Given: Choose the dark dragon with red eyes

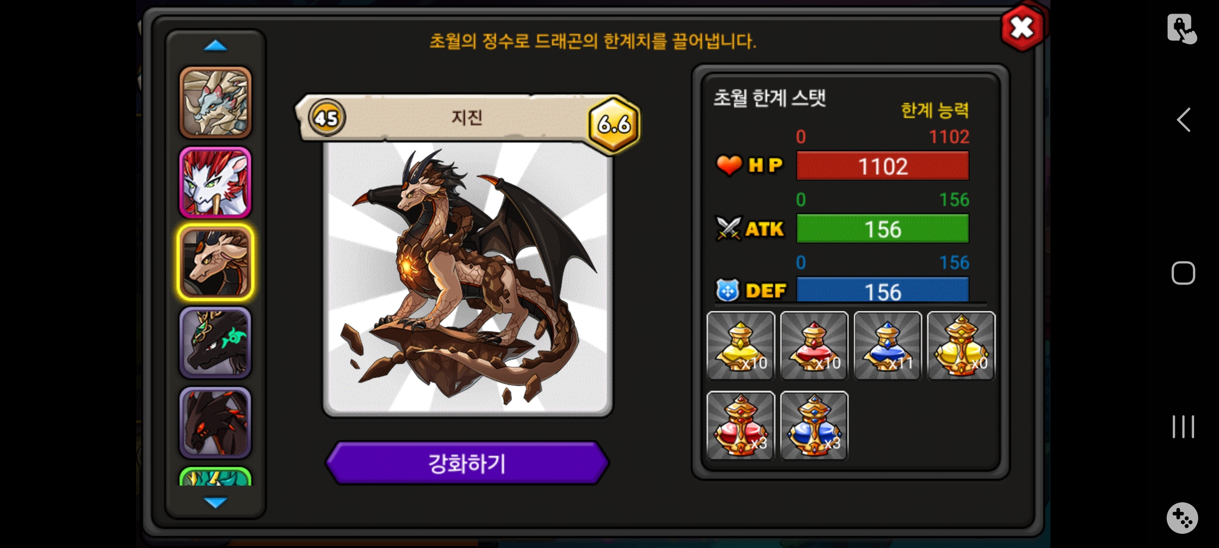Looking at the screenshot, I should (215, 423).
